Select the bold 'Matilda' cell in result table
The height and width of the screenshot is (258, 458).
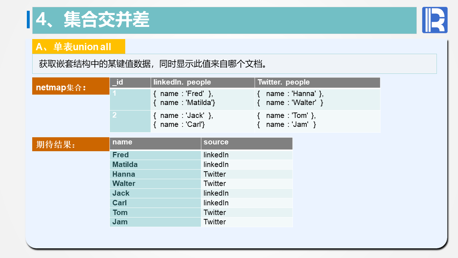[155, 164]
